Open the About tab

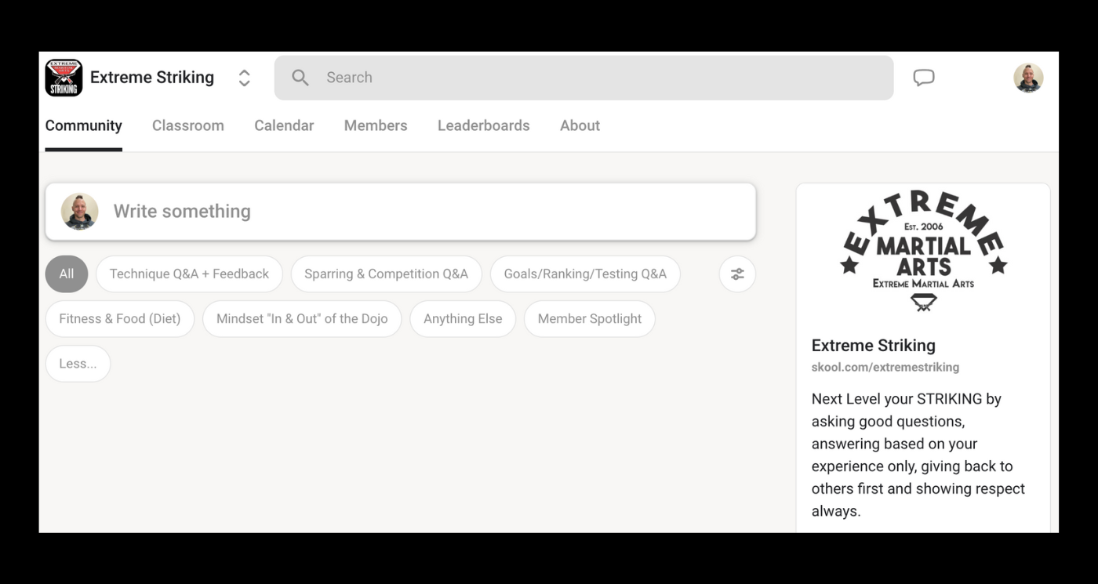coord(580,125)
